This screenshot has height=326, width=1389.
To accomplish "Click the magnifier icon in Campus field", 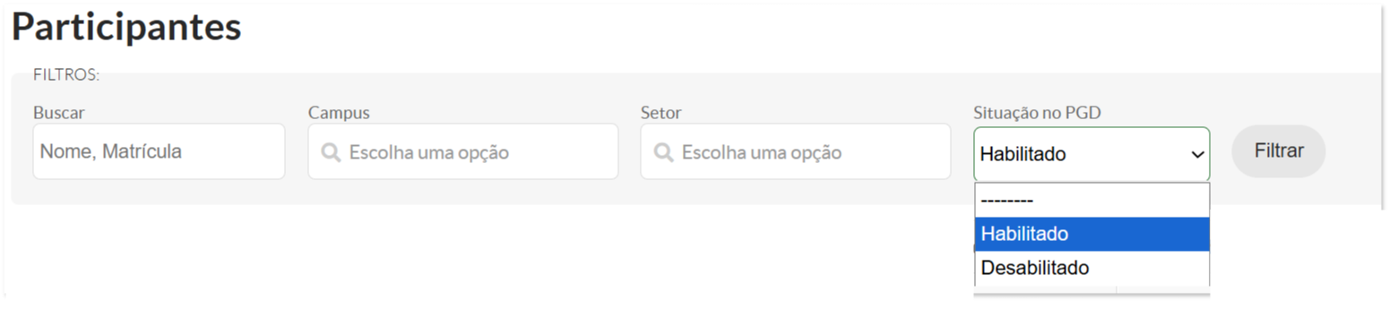I will pos(330,153).
